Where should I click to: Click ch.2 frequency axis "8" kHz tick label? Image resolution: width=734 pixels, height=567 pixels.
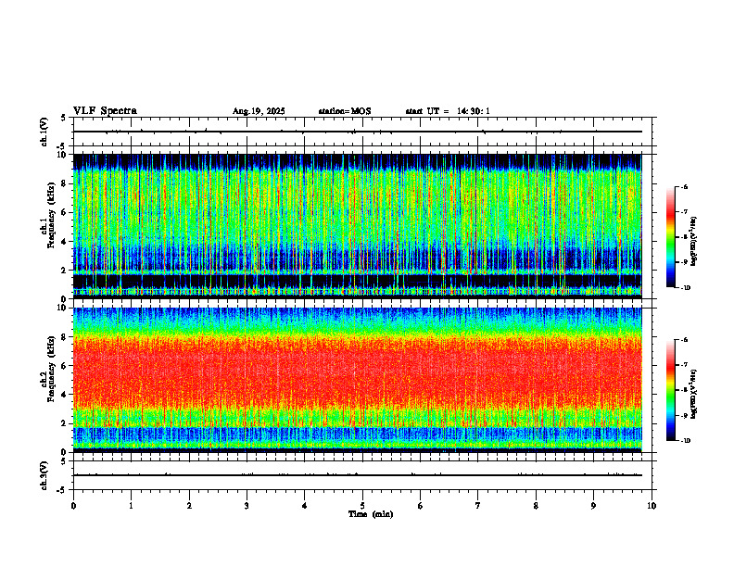click(65, 337)
